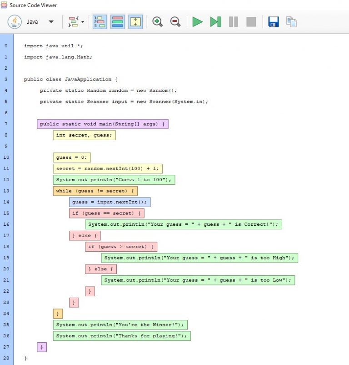
Task: Step through code with the step button
Action: pos(215,21)
